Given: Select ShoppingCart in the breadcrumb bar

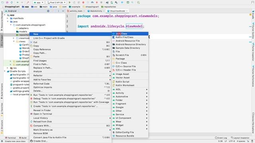Looking at the screenshot, I should tap(12, 7).
